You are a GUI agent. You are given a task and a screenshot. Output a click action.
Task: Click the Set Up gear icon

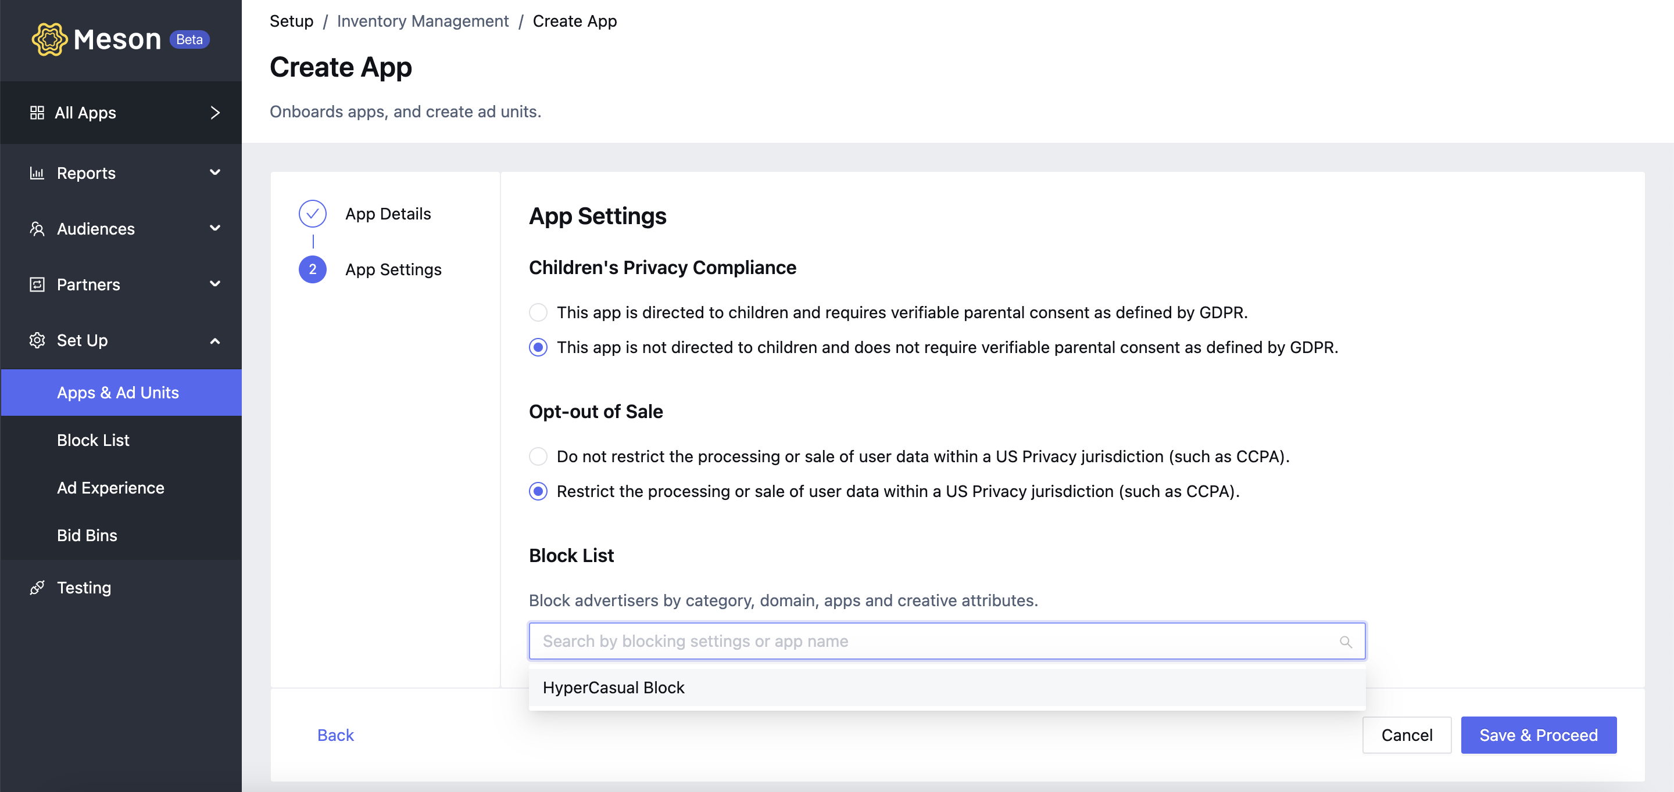click(x=37, y=340)
